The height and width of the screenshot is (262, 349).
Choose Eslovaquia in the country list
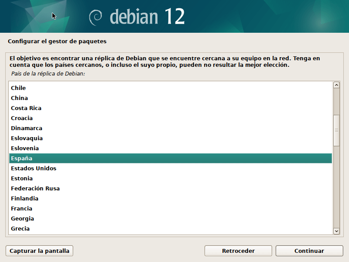click(171, 138)
